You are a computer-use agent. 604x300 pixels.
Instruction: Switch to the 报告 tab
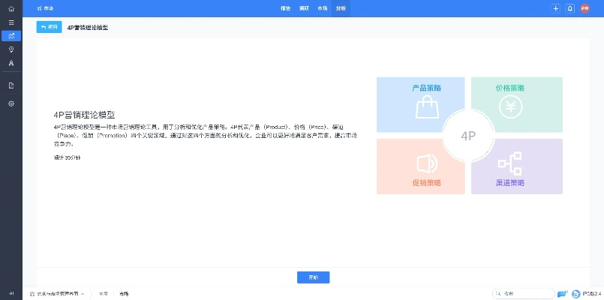(285, 8)
